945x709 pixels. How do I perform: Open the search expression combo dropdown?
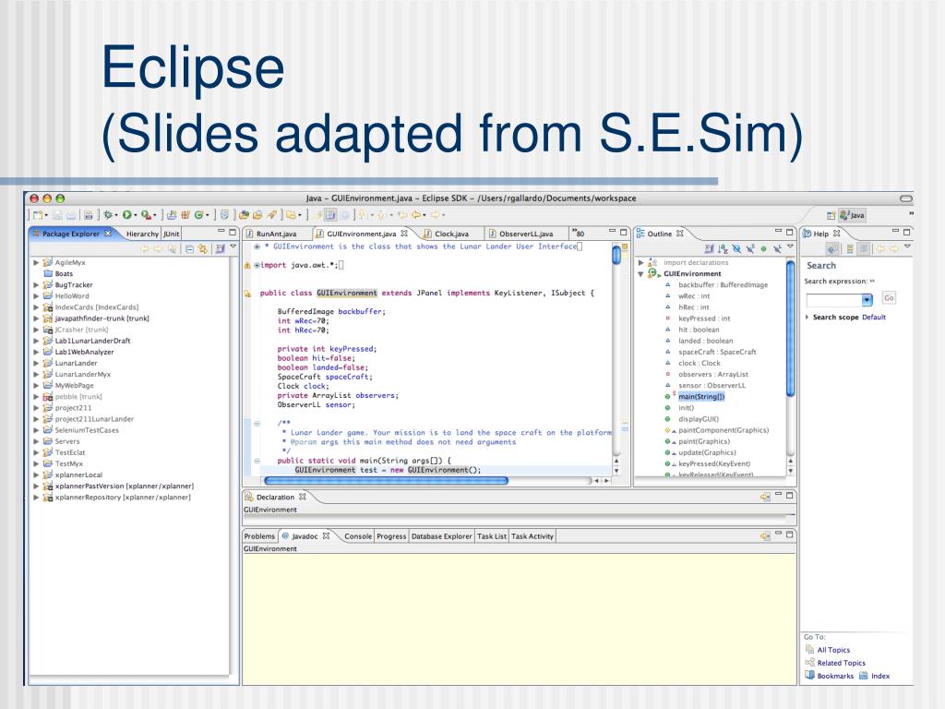click(x=867, y=299)
